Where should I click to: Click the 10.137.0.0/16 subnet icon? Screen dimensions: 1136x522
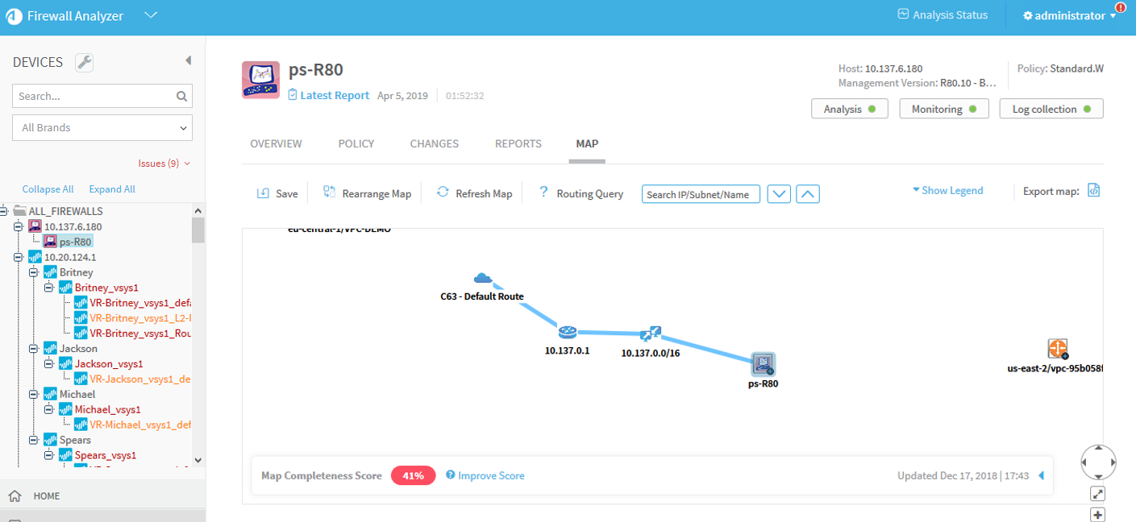click(x=651, y=333)
